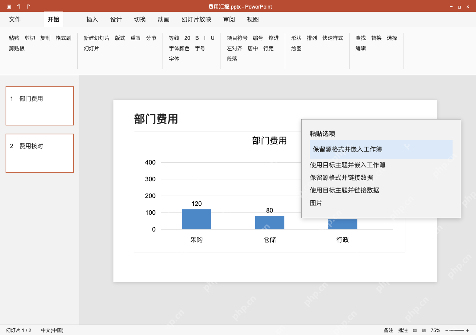Switch to the 审阅 review tab
The height and width of the screenshot is (335, 476).
click(229, 19)
